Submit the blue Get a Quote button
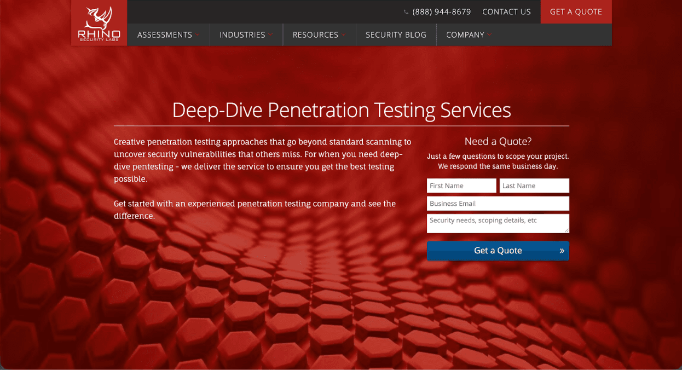Viewport: 682px width, 370px height. 498,251
